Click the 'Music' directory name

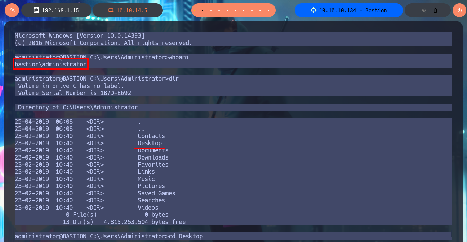click(146, 179)
